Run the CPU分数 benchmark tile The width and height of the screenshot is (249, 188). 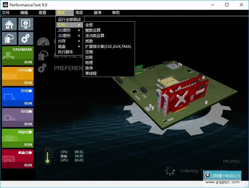point(18,76)
